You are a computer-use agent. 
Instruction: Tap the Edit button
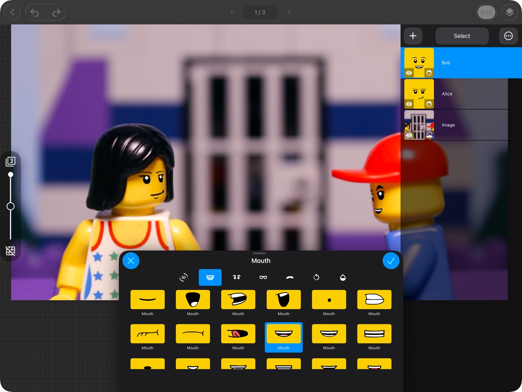pos(486,13)
